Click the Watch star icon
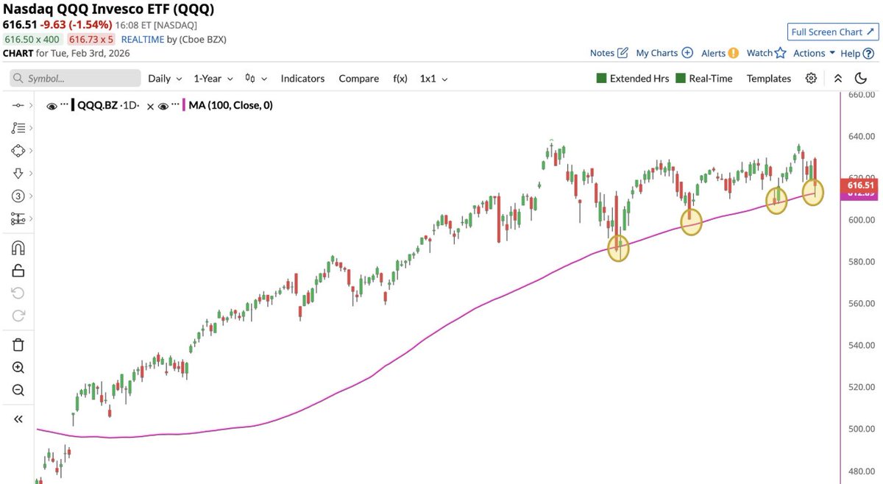The height and width of the screenshot is (484, 883). (x=780, y=53)
